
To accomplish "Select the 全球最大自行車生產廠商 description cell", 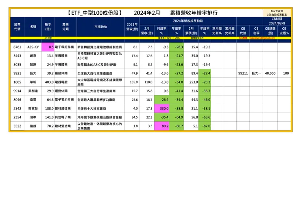I will point(100,73).
